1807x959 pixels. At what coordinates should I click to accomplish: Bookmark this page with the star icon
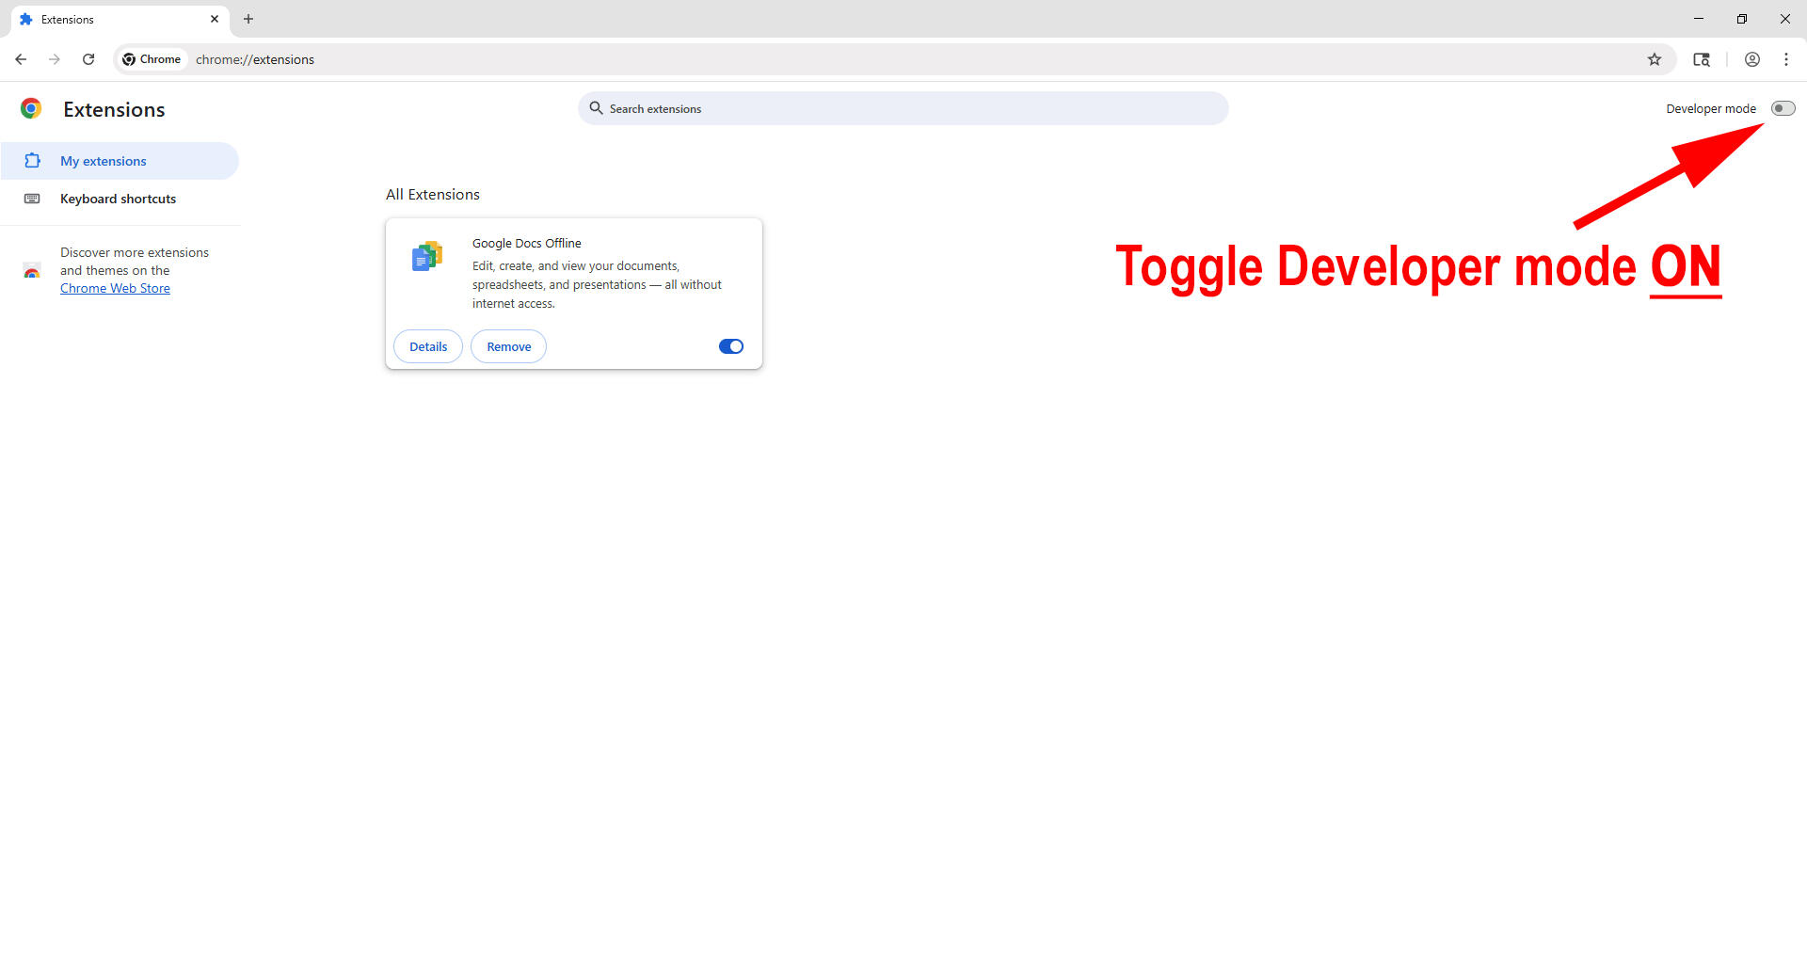pyautogui.click(x=1655, y=59)
